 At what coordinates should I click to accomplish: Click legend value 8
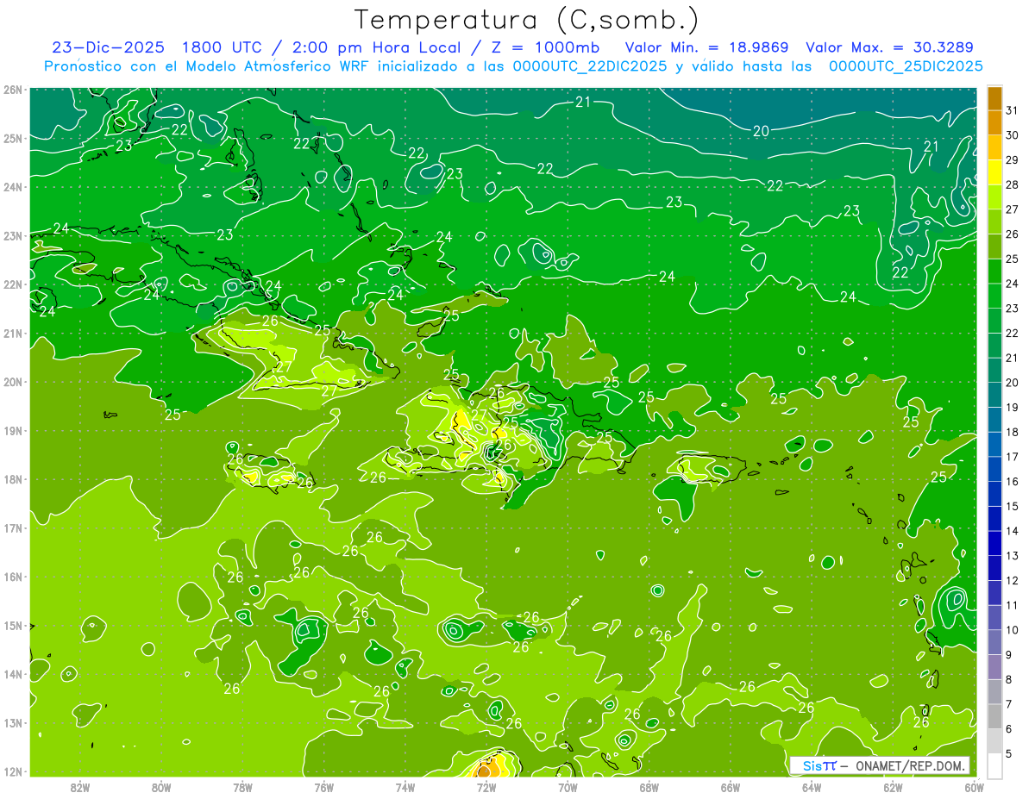pos(1009,679)
